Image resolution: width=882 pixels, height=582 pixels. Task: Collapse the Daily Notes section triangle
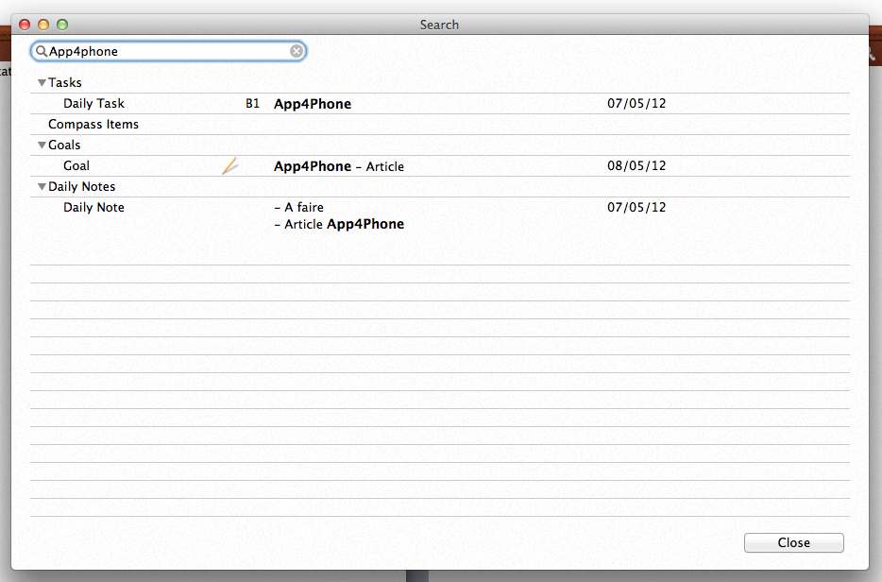[42, 187]
